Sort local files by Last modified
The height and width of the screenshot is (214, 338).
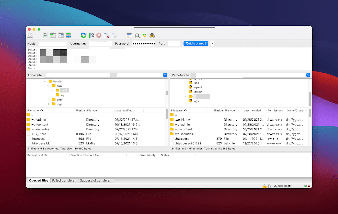(129, 110)
